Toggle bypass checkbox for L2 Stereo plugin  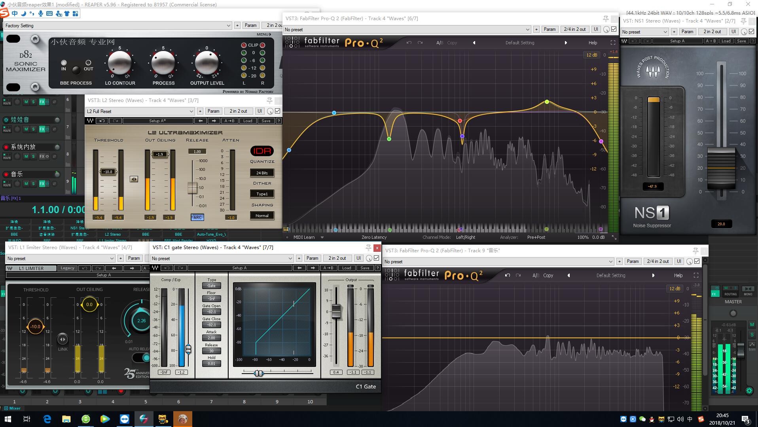click(x=278, y=111)
